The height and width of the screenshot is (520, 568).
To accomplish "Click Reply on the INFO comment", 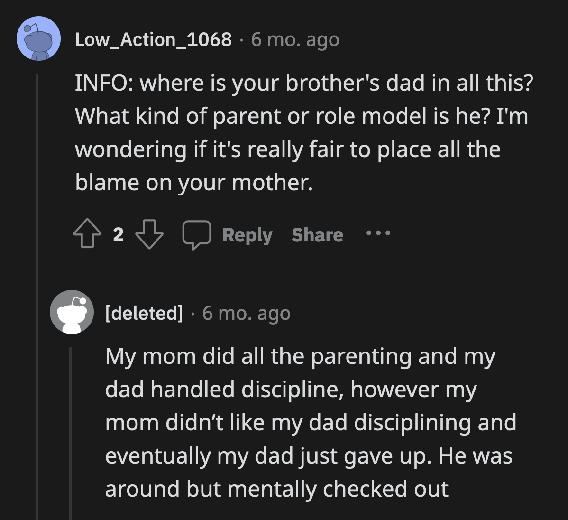I will pyautogui.click(x=247, y=234).
